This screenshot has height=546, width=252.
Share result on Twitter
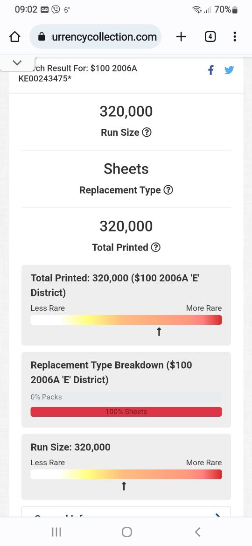(x=229, y=70)
